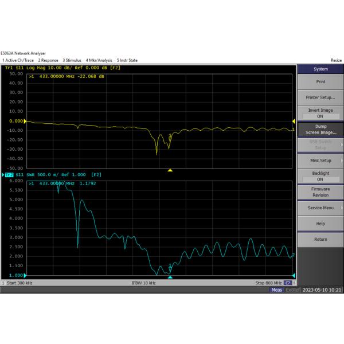Select marker 1 on the cyan SWR trace
344x344 pixels.
click(x=170, y=268)
